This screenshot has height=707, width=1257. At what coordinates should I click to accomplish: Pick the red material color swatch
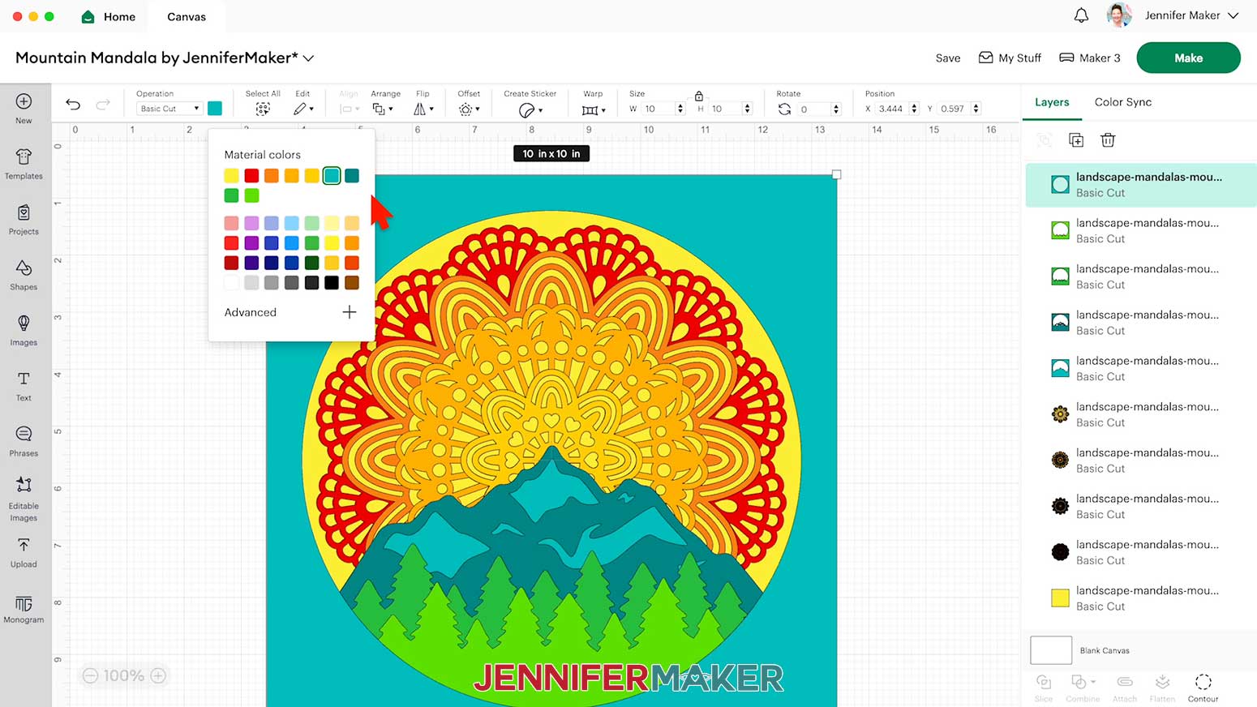[x=251, y=176]
